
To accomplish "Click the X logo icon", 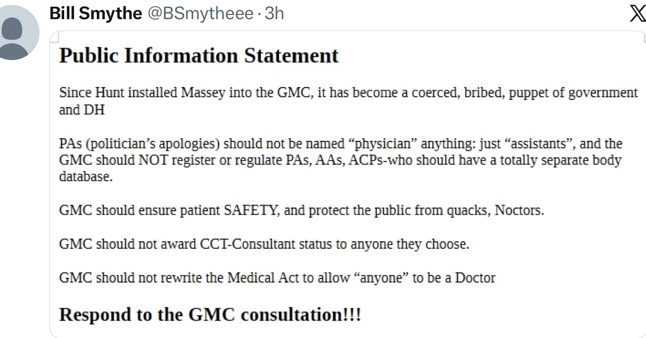I will pos(637,13).
